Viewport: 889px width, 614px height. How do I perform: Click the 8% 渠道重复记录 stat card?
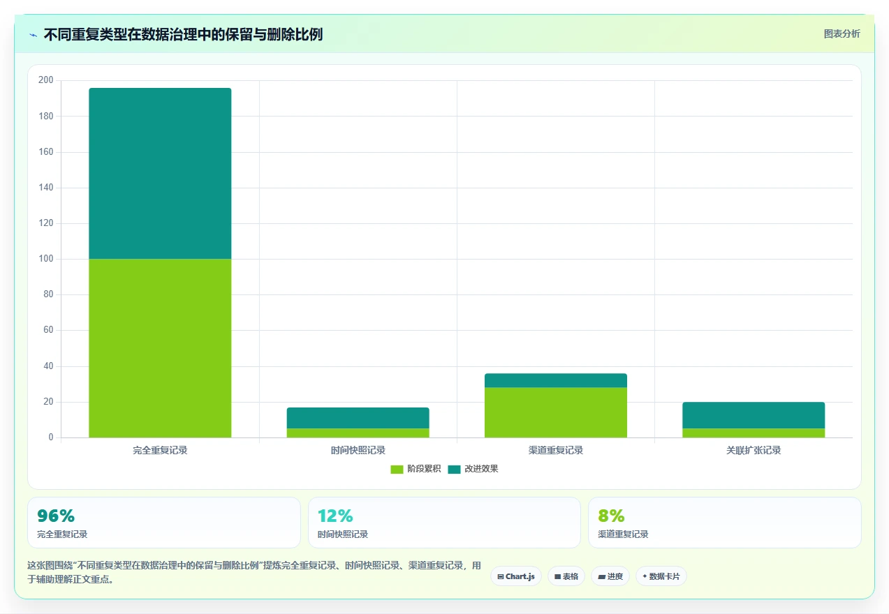[725, 523]
